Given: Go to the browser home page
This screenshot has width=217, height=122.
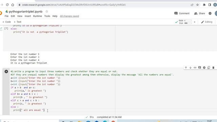Looking at the screenshot, I should pyautogui.click(x=13, y=5).
